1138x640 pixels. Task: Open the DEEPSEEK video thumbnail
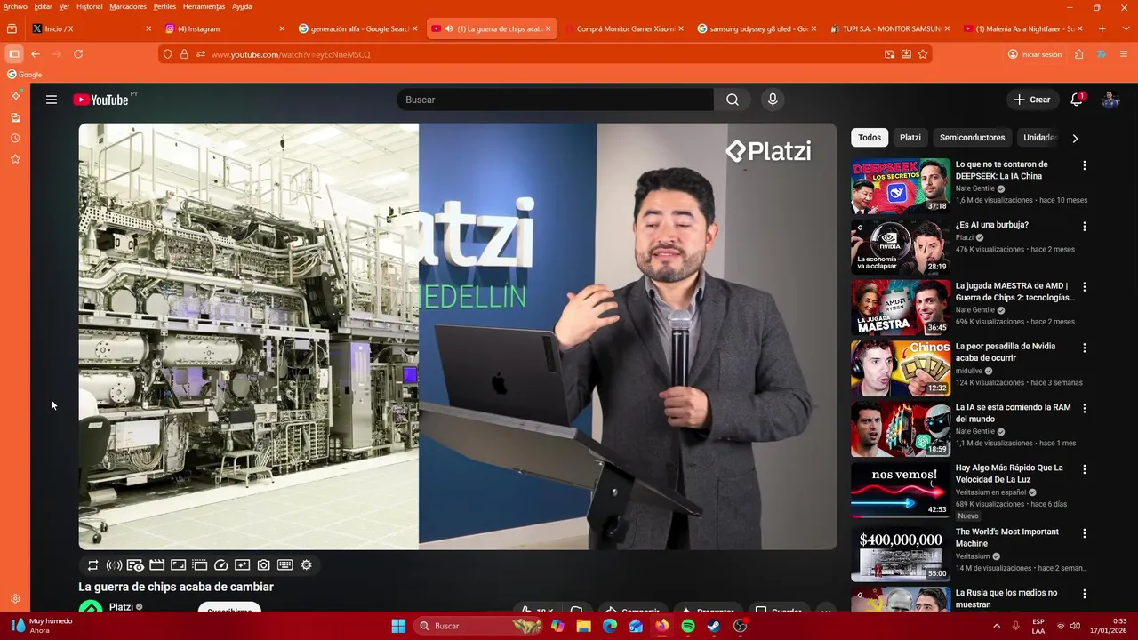click(901, 186)
